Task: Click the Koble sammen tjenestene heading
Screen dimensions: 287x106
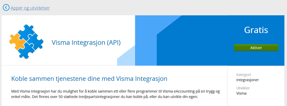Action: pos(89,79)
